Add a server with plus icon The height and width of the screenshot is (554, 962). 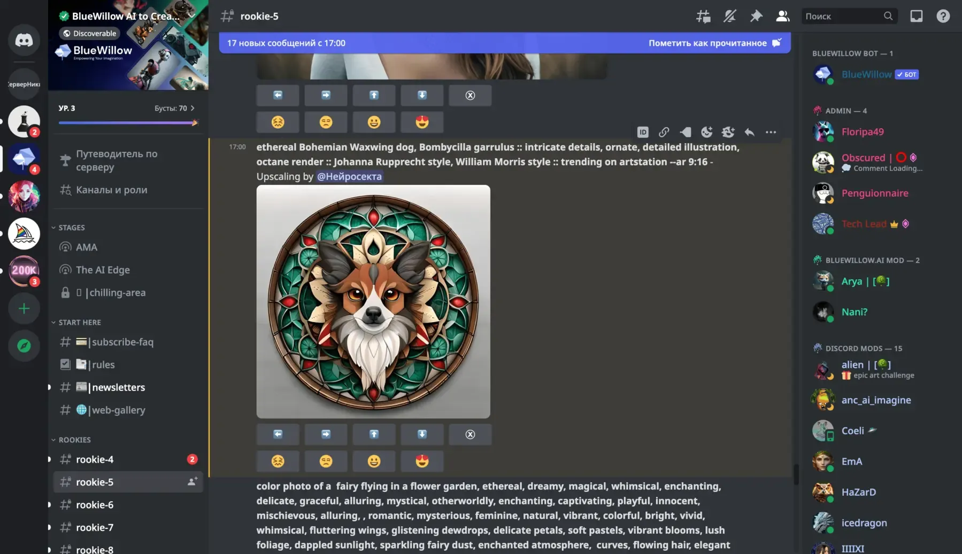(24, 309)
